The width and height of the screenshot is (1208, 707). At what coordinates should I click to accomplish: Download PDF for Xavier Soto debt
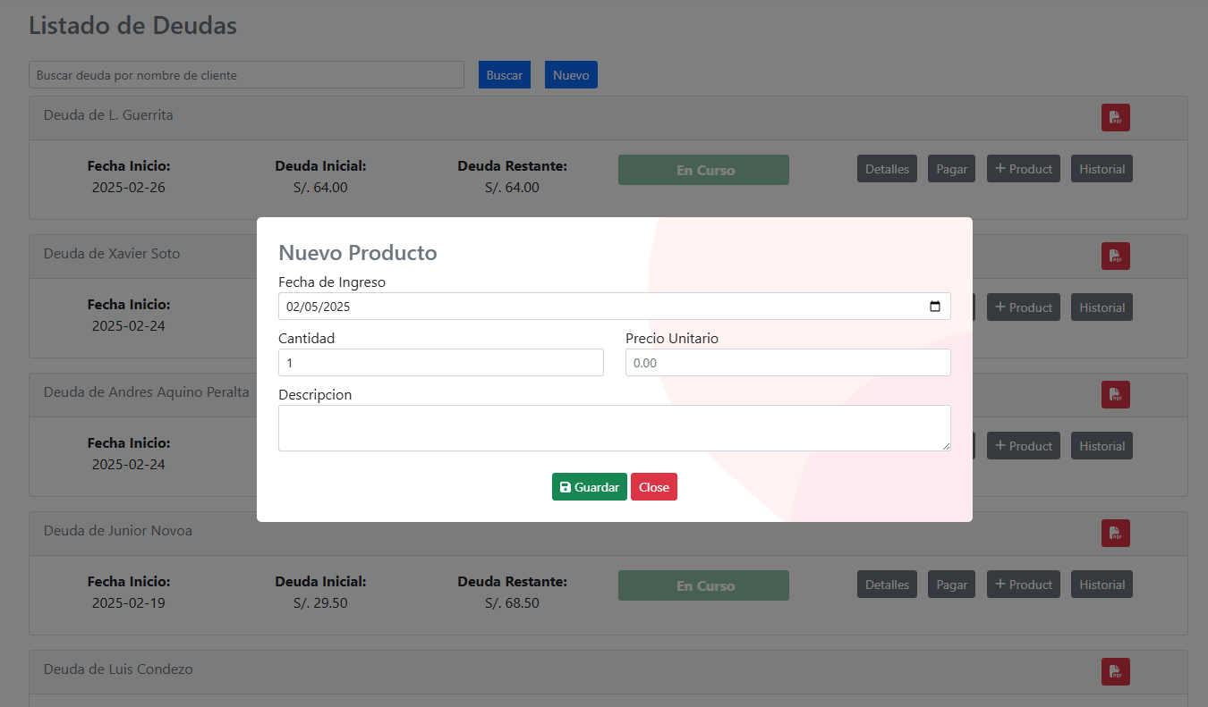click(1115, 256)
